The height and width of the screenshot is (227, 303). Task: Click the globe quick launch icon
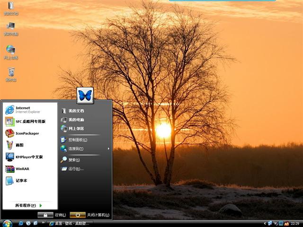click(x=28, y=223)
